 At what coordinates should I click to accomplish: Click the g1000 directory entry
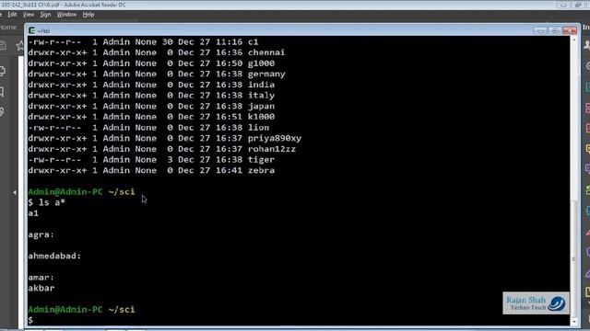(261, 63)
